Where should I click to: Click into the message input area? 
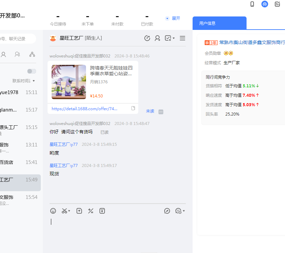(x=117, y=228)
